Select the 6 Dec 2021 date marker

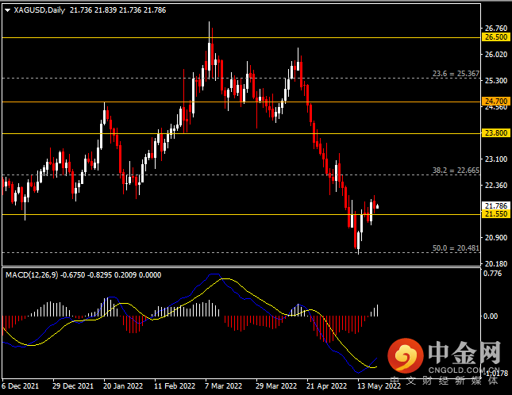tap(20, 385)
